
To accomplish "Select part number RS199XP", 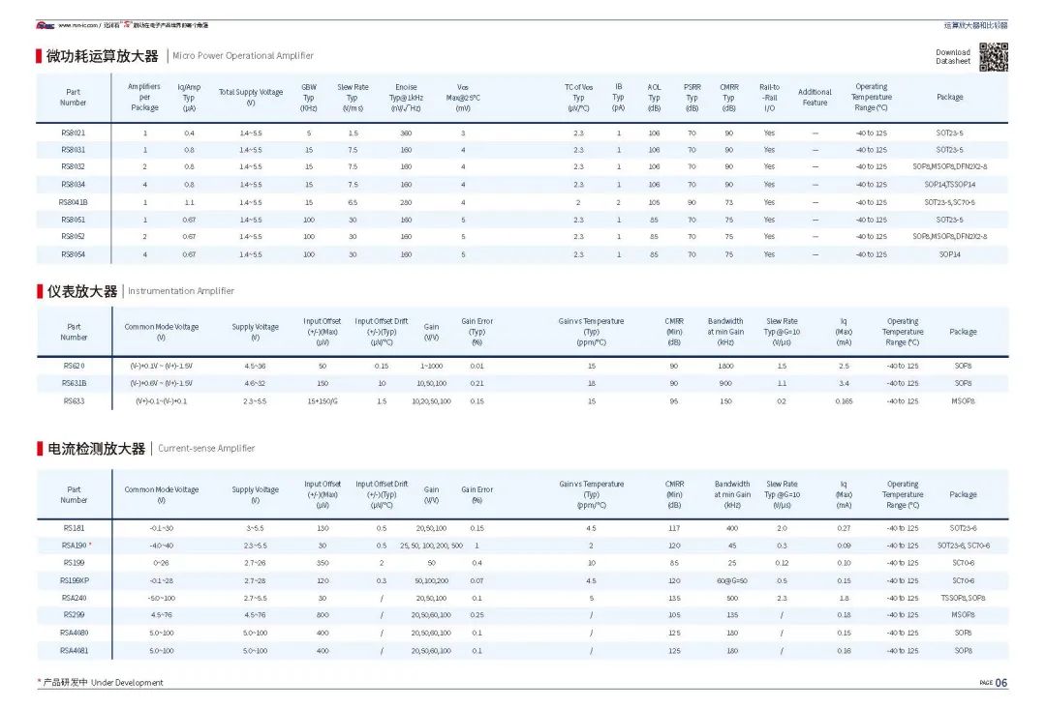I will click(74, 581).
